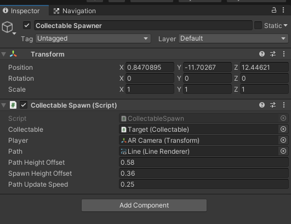Edit Rotation Z field
Screen dimensions: 291x224
(x=264, y=79)
